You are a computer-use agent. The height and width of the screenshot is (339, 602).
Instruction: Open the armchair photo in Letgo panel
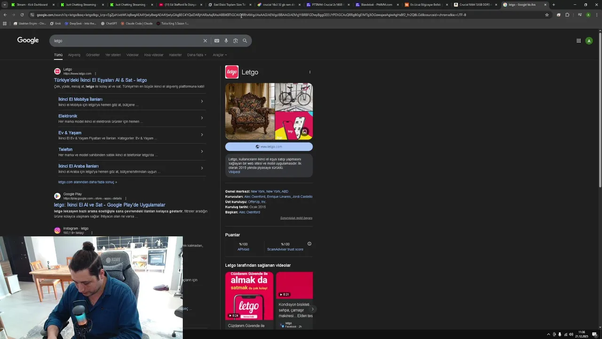[x=250, y=112]
